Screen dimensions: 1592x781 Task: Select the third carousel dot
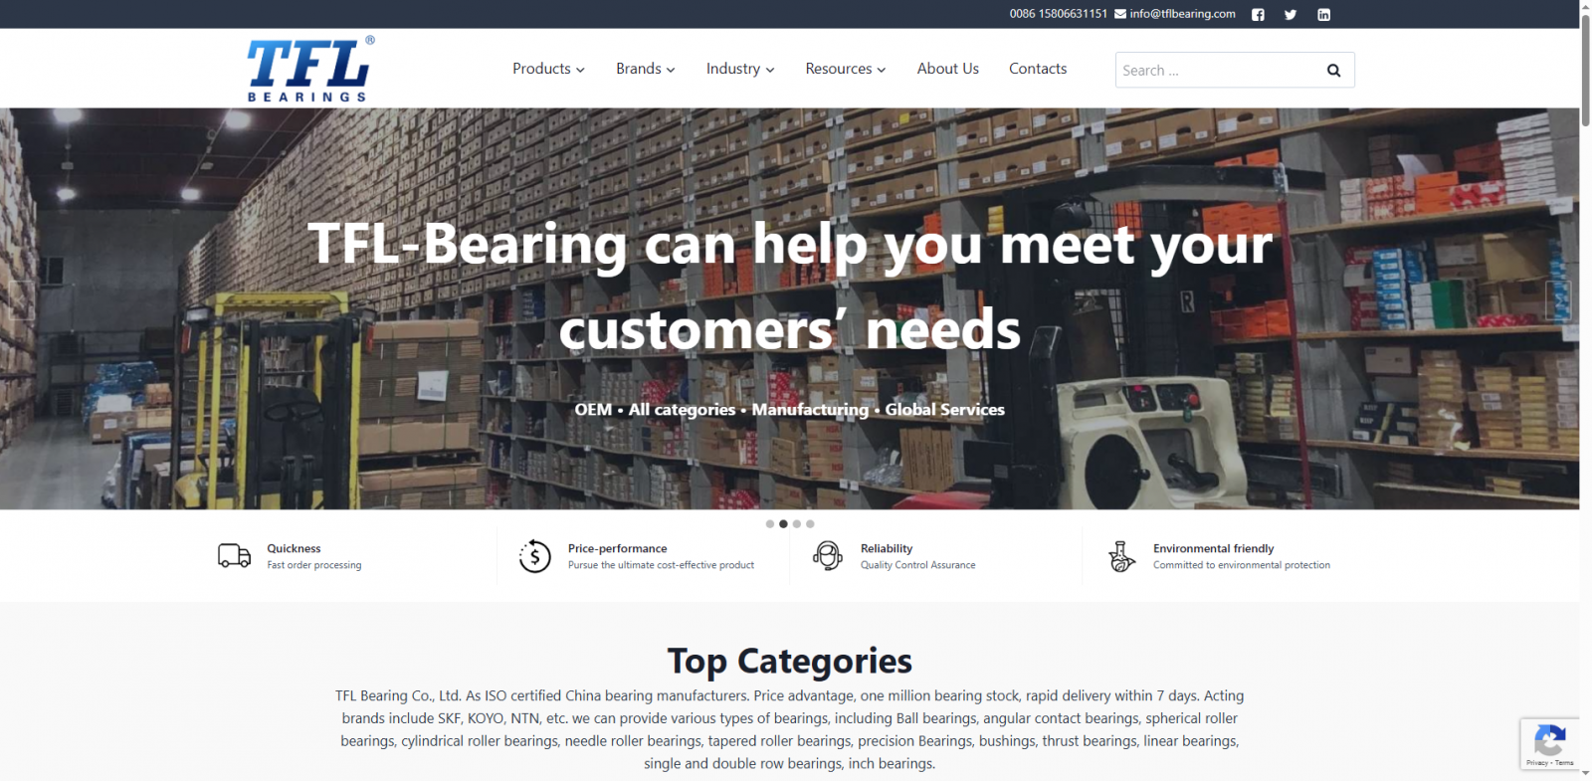pos(797,523)
